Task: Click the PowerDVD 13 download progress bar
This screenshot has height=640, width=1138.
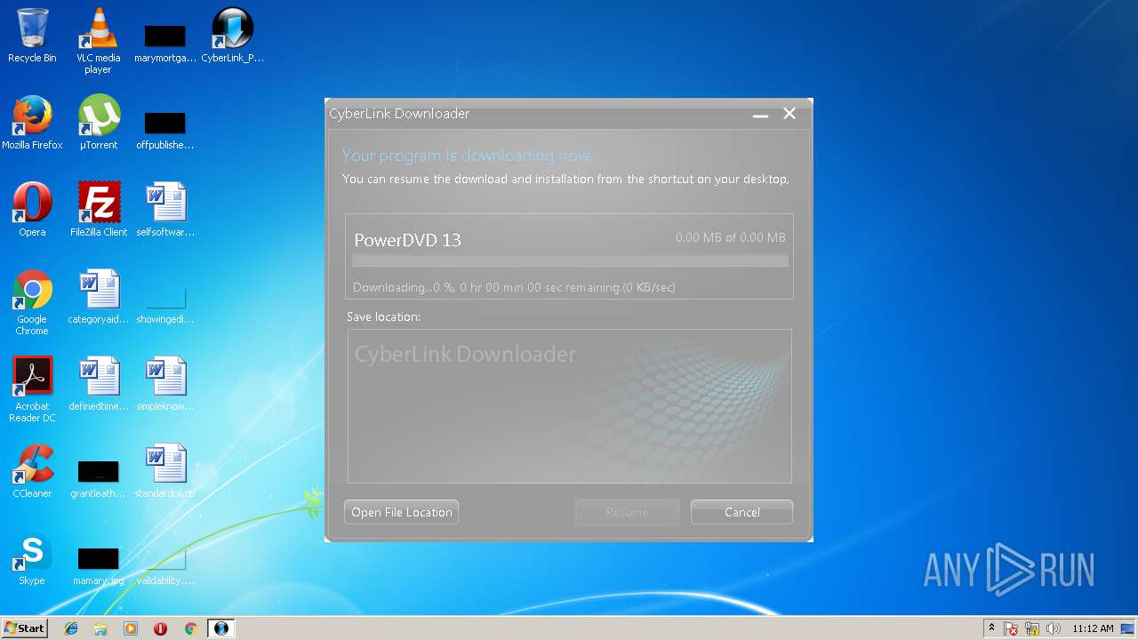Action: [x=570, y=261]
